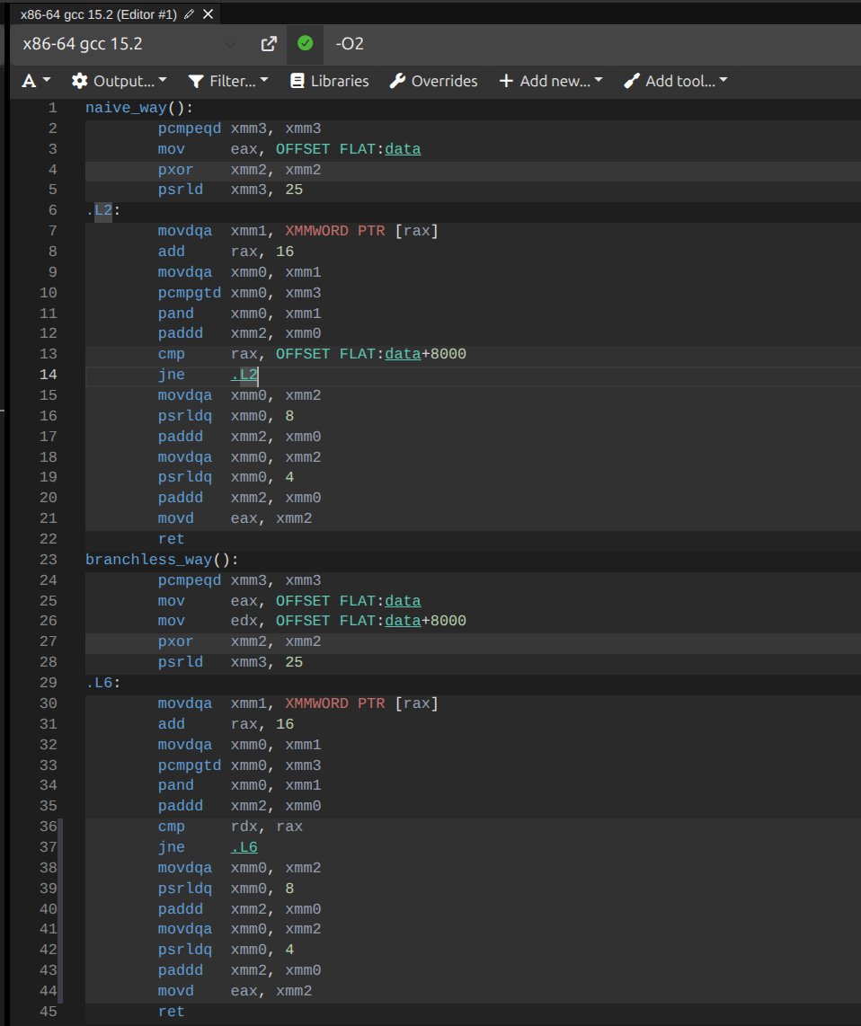Image resolution: width=861 pixels, height=1026 pixels.
Task: Open the Filter... dropdown
Action: tap(228, 81)
